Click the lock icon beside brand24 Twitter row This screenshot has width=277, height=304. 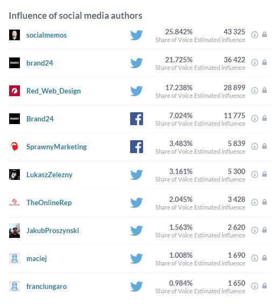[x=264, y=62]
